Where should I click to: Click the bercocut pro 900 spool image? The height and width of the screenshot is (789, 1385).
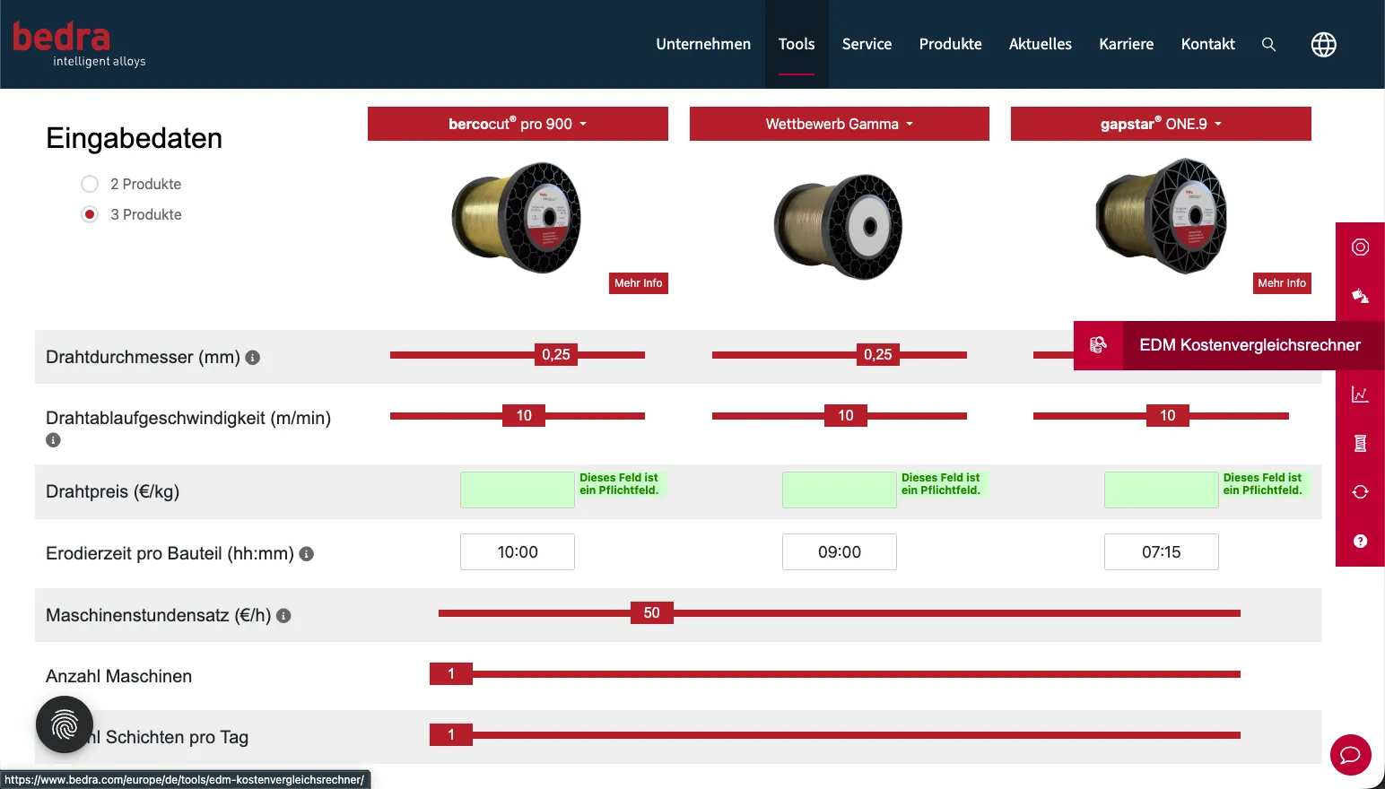517,218
